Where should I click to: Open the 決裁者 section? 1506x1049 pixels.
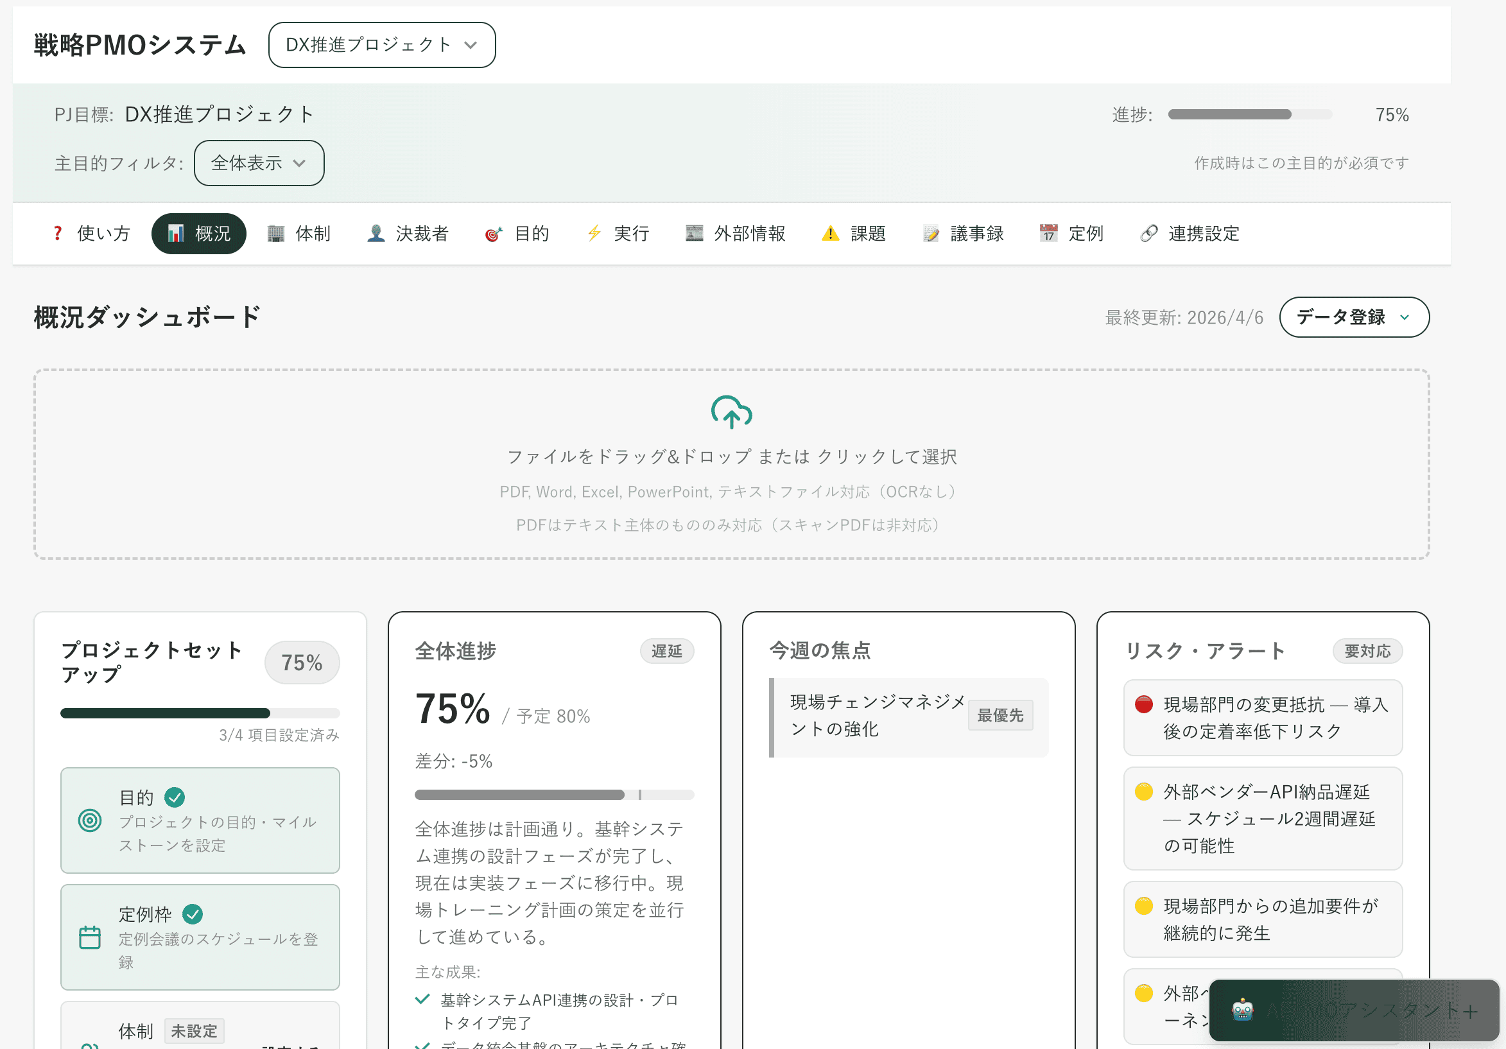pyautogui.click(x=408, y=234)
